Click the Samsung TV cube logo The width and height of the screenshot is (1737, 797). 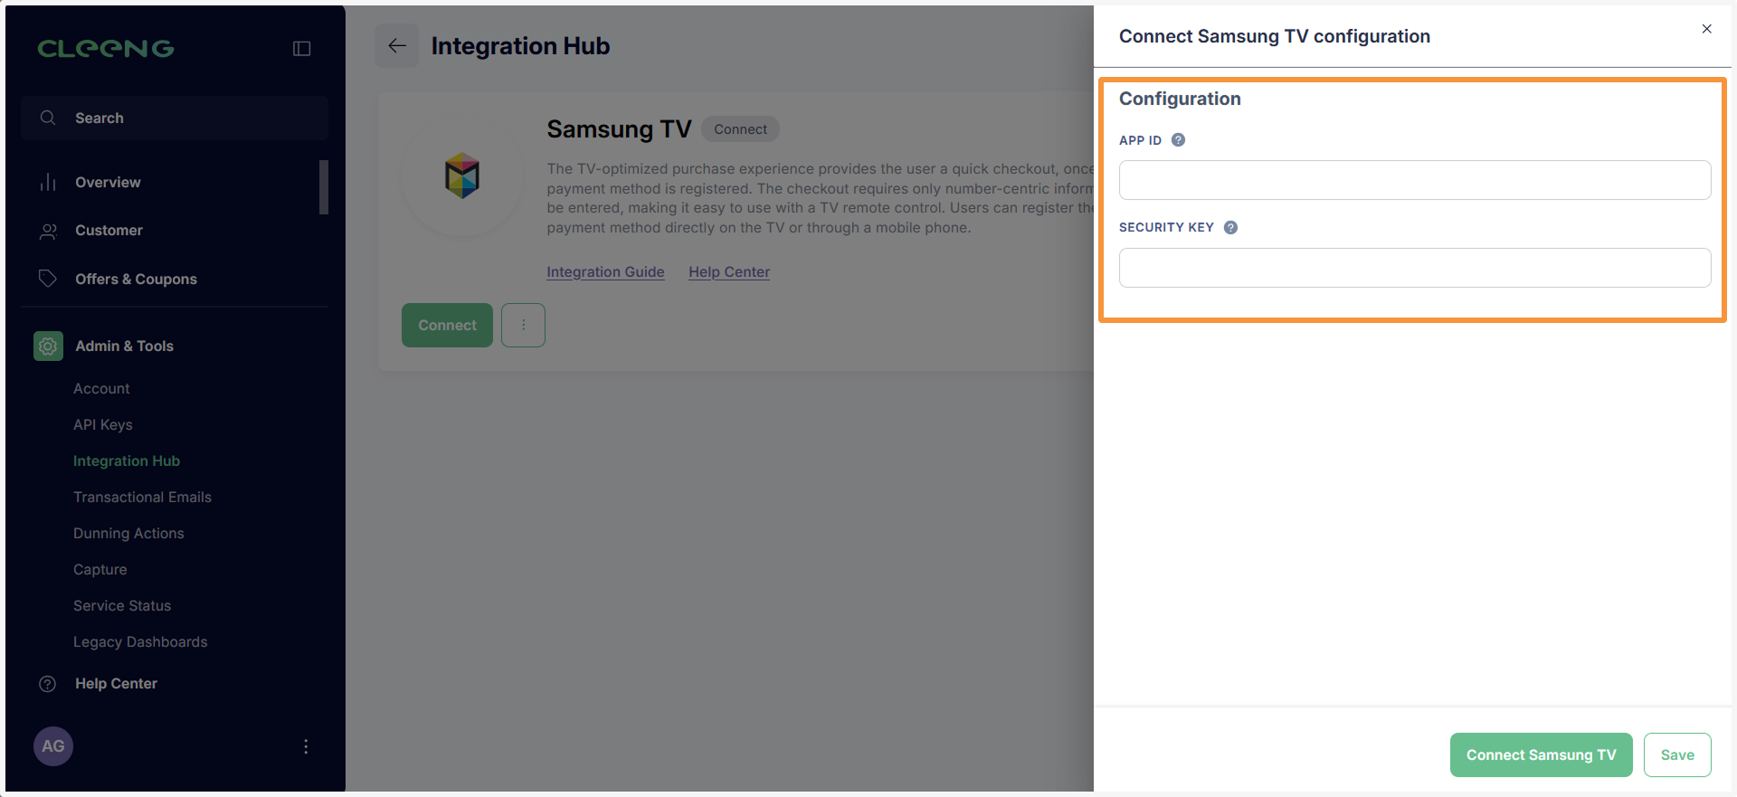[x=462, y=176]
